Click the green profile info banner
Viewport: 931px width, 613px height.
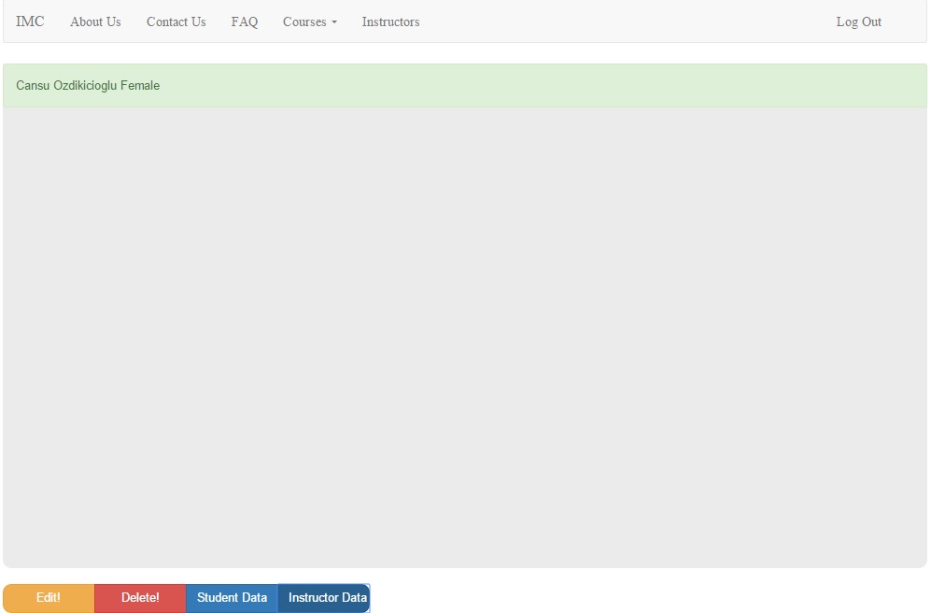point(465,86)
